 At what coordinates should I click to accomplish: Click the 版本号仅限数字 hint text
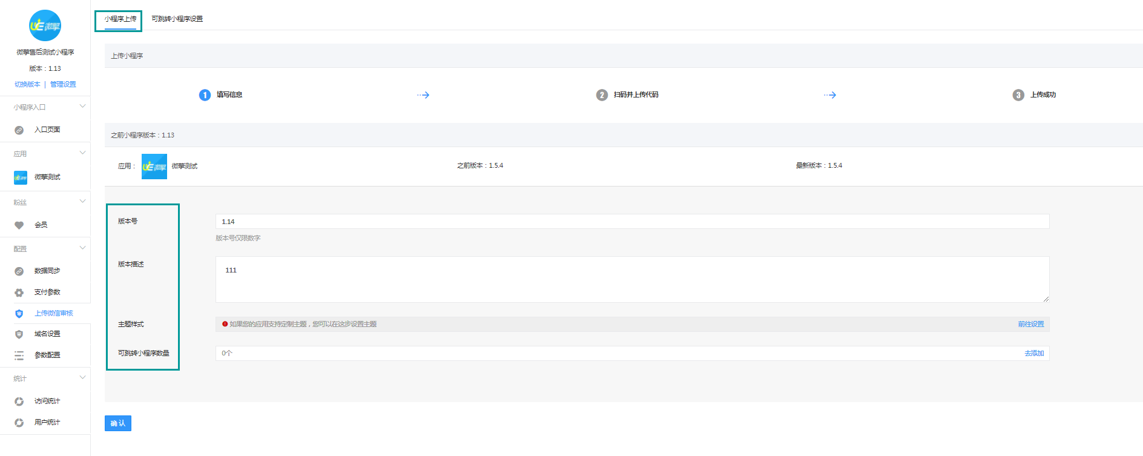(238, 239)
